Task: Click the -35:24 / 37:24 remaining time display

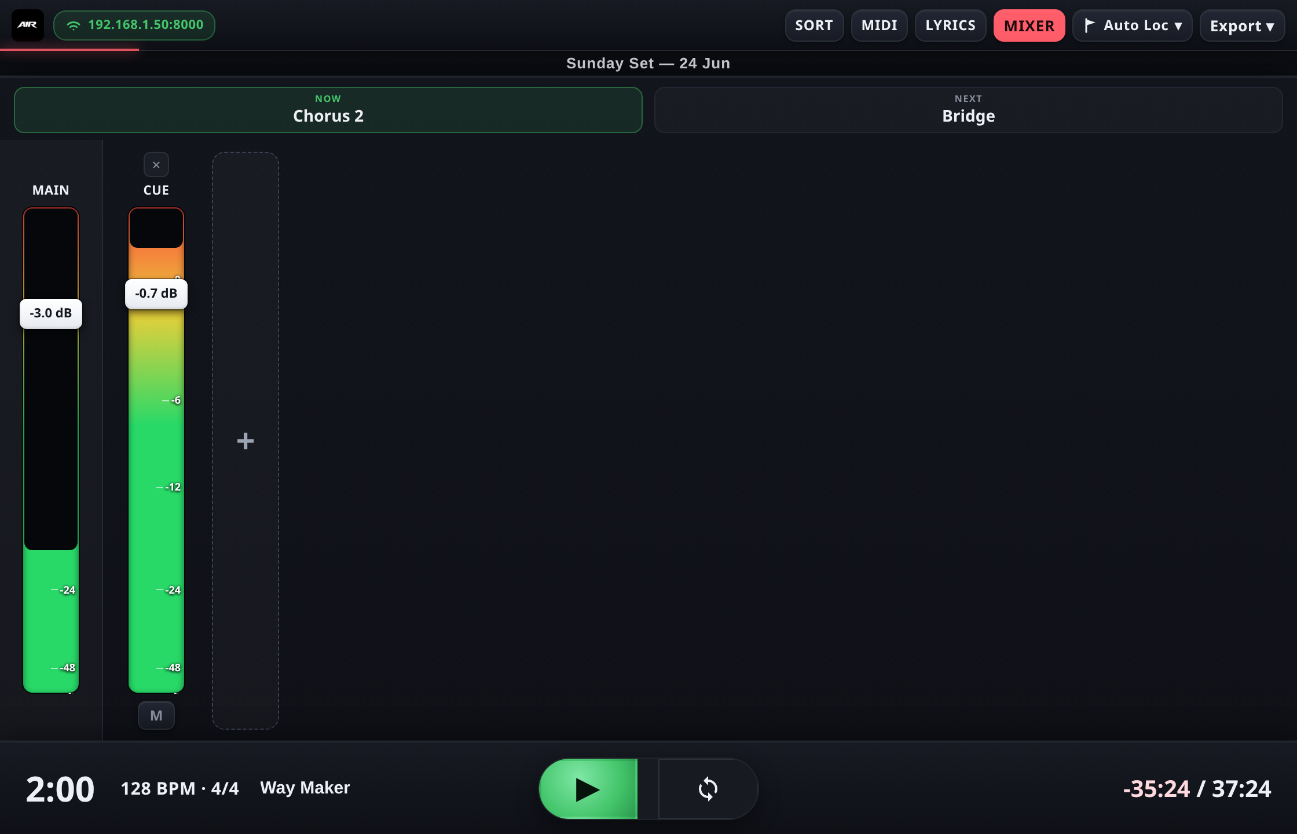Action: (x=1197, y=789)
